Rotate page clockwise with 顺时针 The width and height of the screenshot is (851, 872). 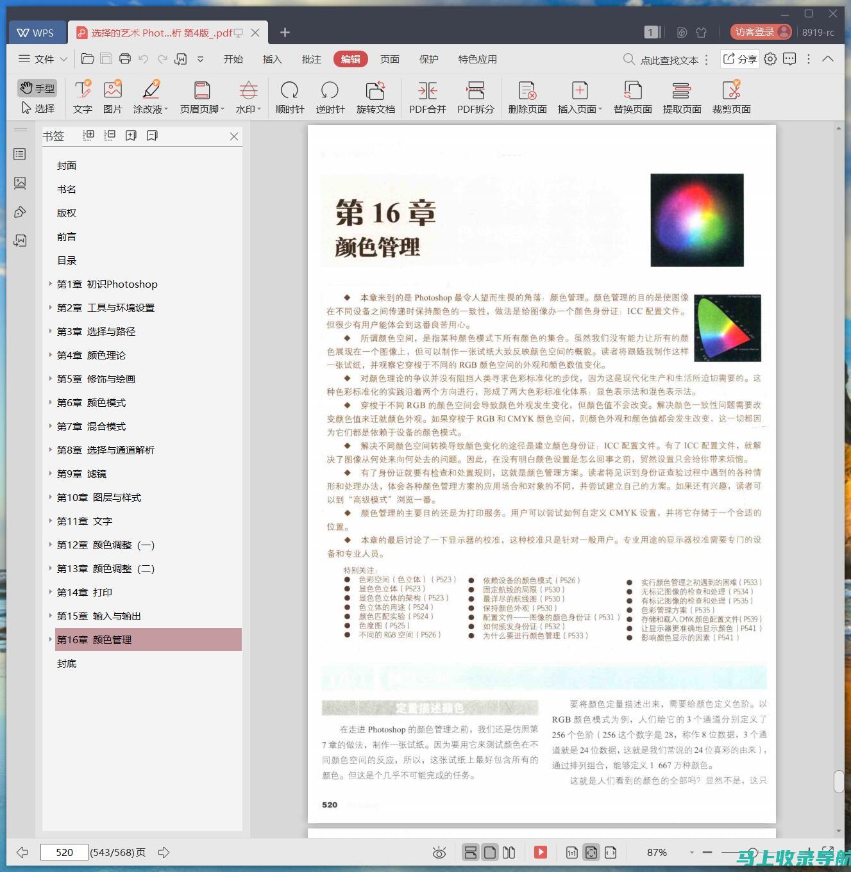coord(290,97)
